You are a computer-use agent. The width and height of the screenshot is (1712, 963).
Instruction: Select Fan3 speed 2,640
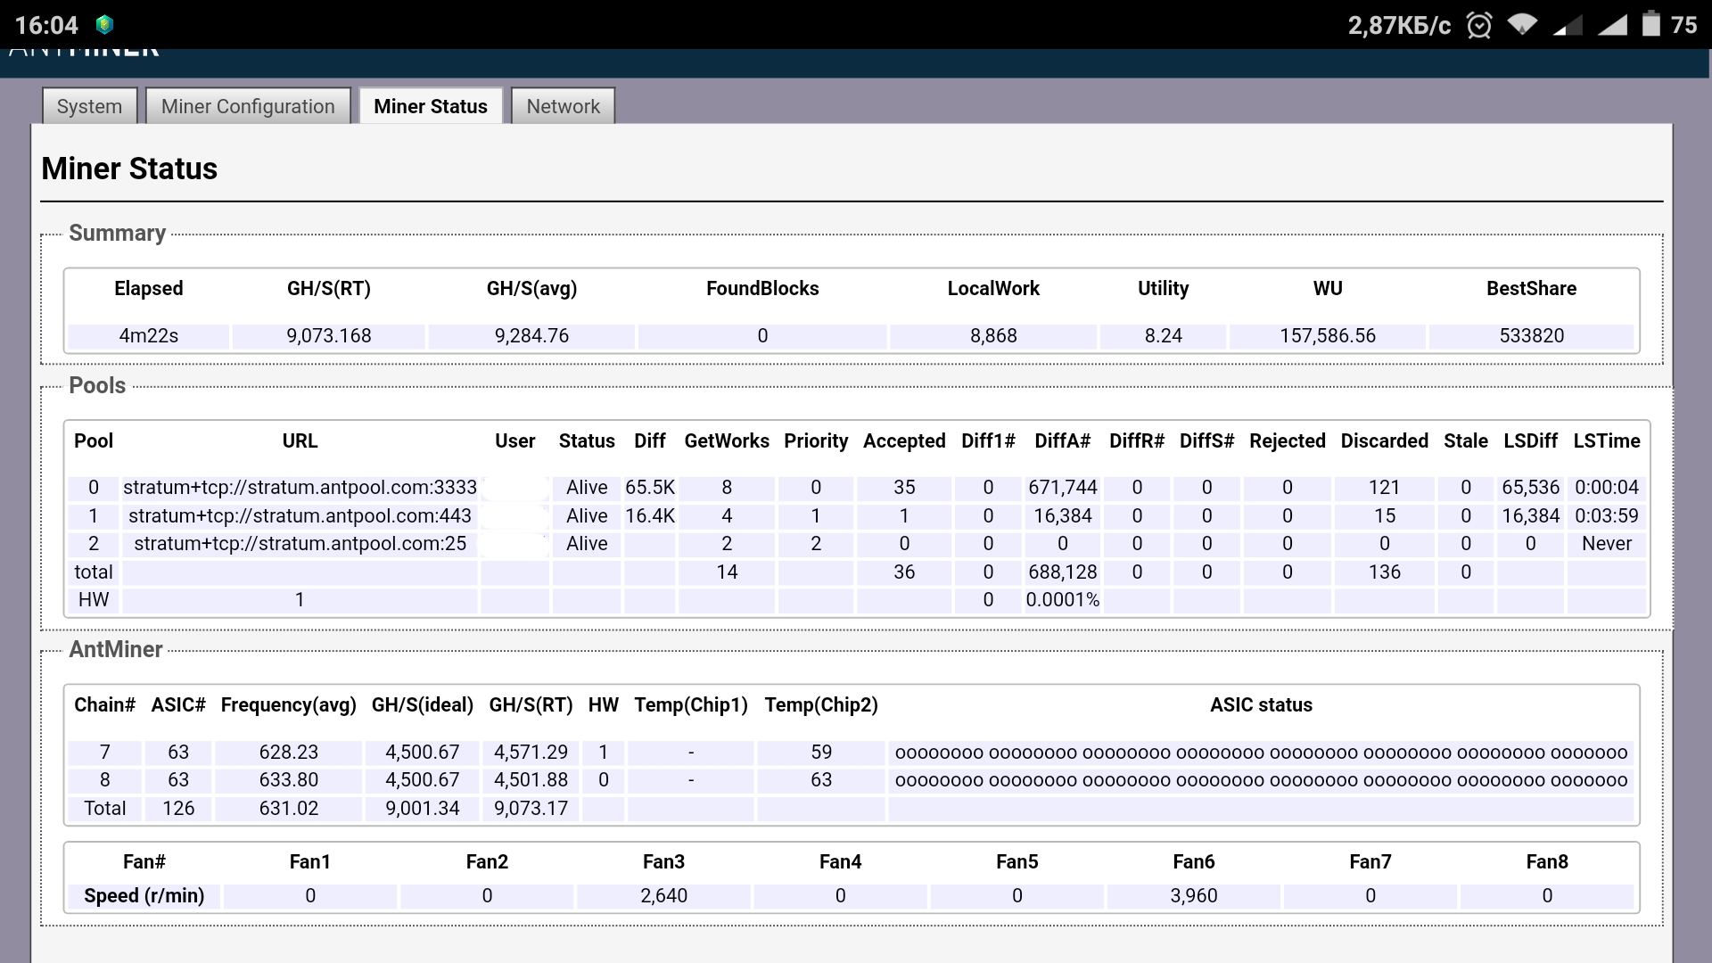coord(663,896)
